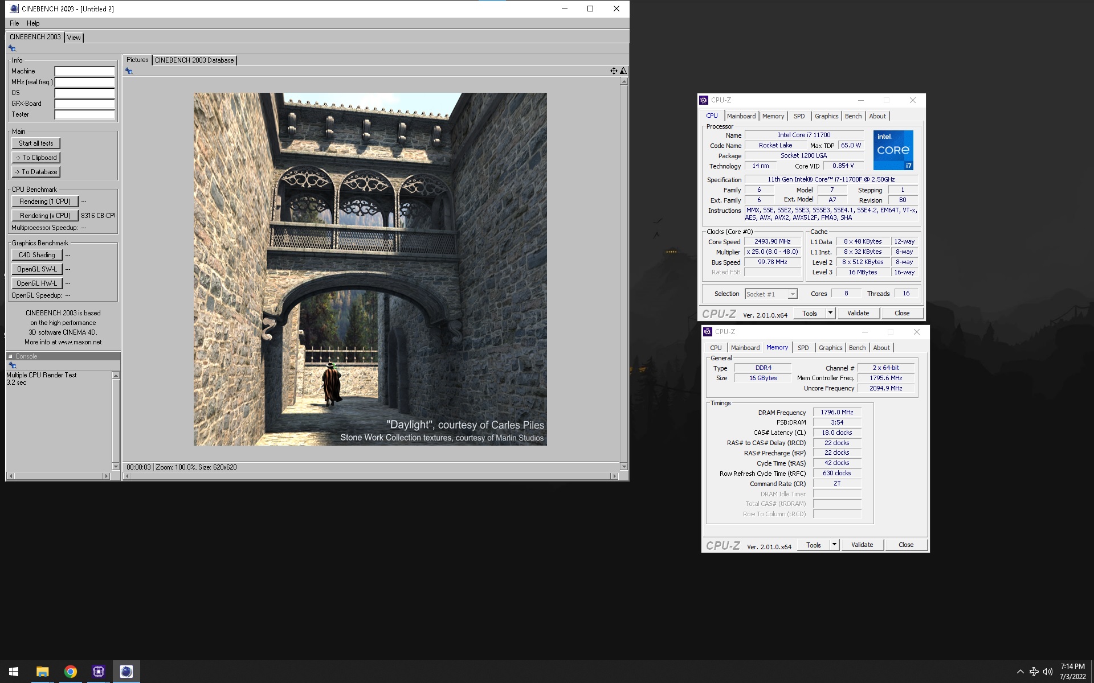Click Console panel header icon
1094x683 pixels.
pyautogui.click(x=10, y=356)
